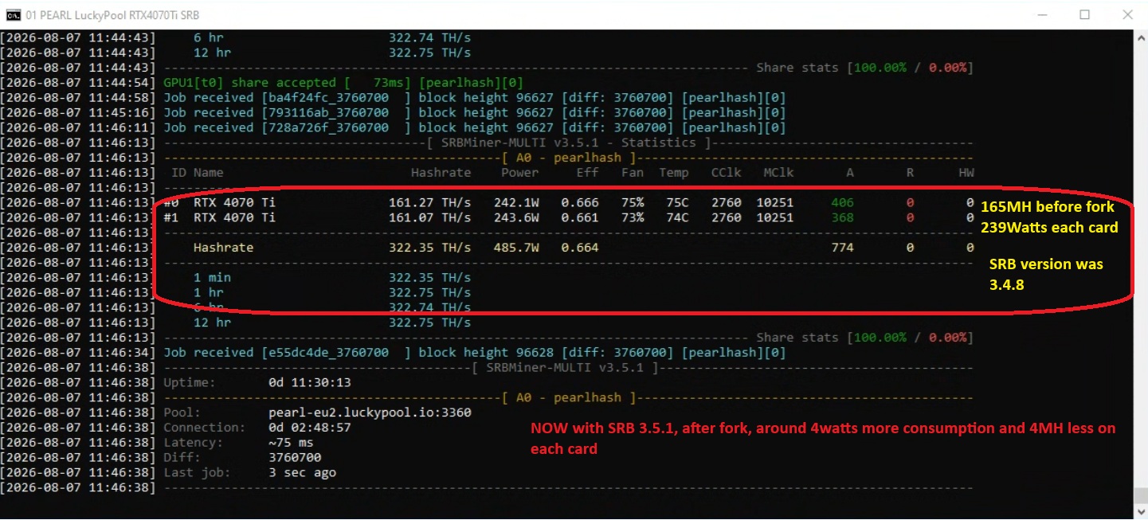Click the 'MClk' column header

coord(778,173)
